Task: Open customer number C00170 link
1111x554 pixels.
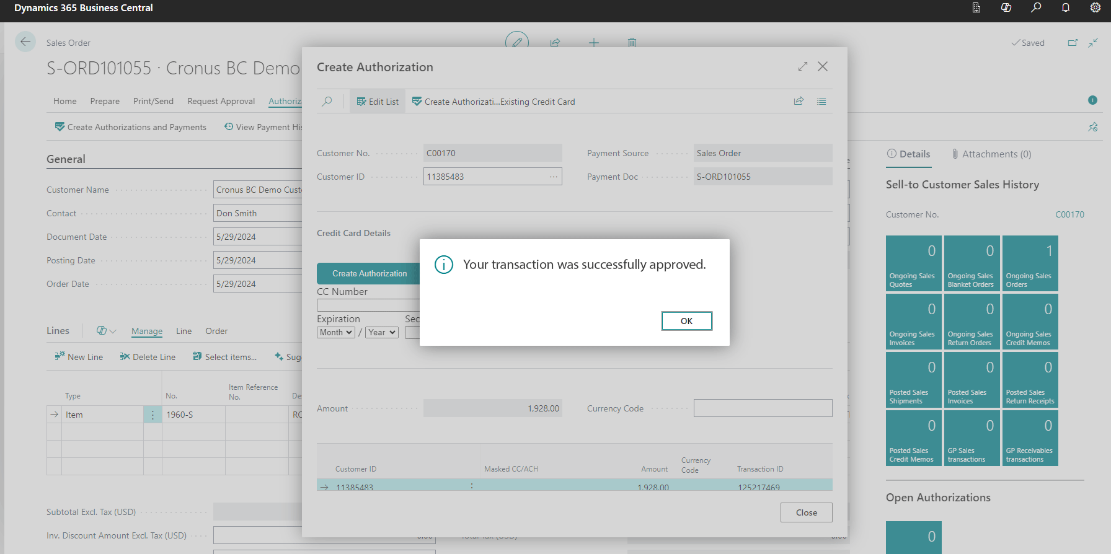Action: pyautogui.click(x=1069, y=214)
